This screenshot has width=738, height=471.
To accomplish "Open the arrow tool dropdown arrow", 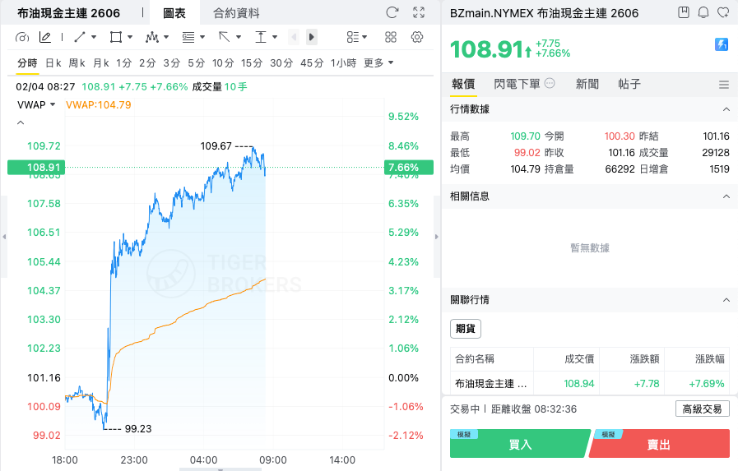I will pyautogui.click(x=239, y=37).
